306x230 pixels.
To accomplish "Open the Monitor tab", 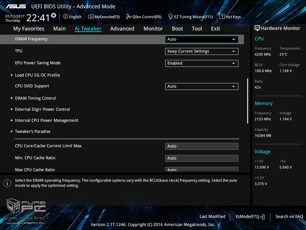I will [153, 29].
